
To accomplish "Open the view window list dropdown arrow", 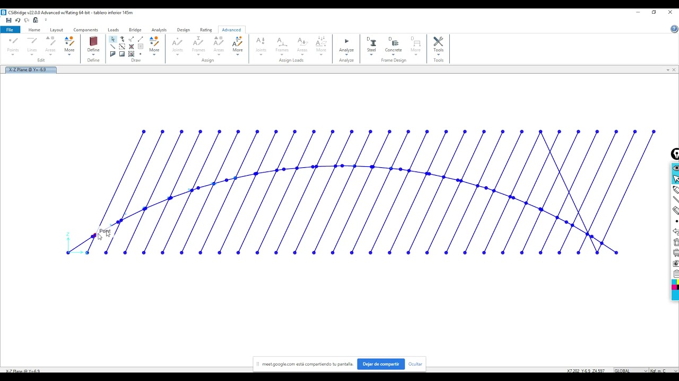I will (x=668, y=70).
